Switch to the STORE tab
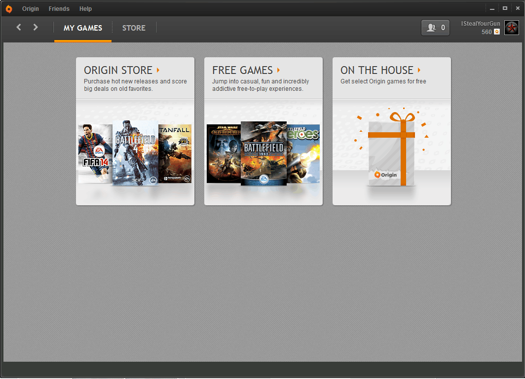Image resolution: width=525 pixels, height=379 pixels. (x=134, y=28)
